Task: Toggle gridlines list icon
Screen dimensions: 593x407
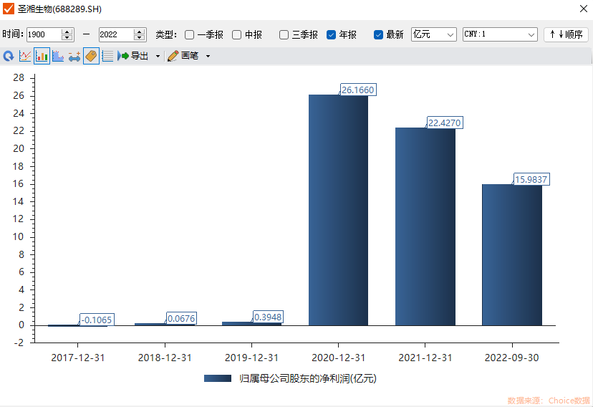Action: [x=107, y=56]
